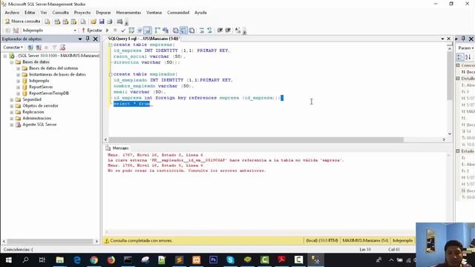The width and height of the screenshot is (475, 267).
Task: Open the Object Explorer window position dropdown
Action: [x=80, y=39]
